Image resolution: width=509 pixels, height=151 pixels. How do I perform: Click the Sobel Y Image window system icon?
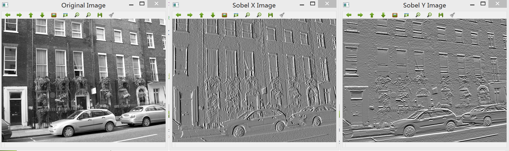coord(346,5)
